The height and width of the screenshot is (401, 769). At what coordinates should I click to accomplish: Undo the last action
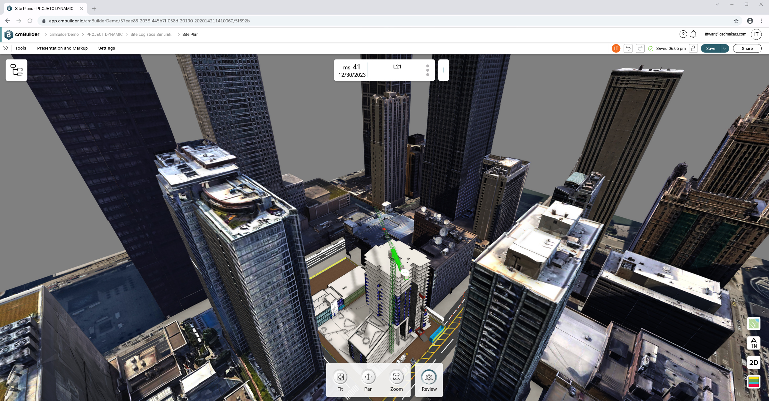tap(628, 48)
